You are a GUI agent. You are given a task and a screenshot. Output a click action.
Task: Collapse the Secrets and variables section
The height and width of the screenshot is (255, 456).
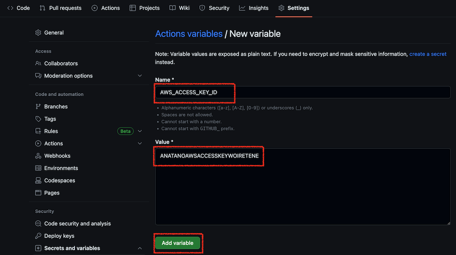140,248
